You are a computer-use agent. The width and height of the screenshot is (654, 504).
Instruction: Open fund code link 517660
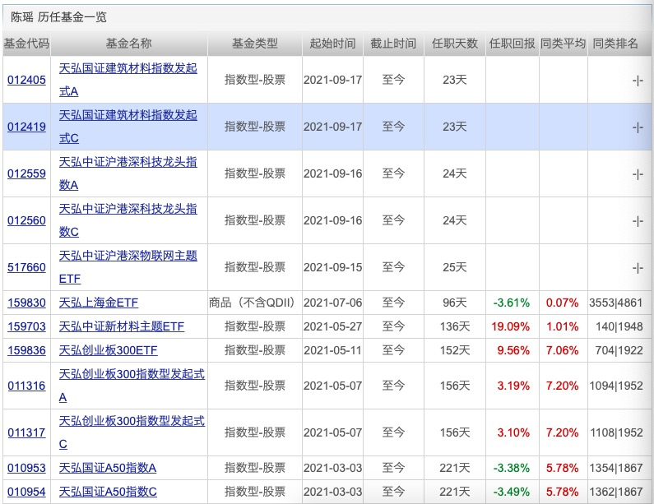point(26,267)
